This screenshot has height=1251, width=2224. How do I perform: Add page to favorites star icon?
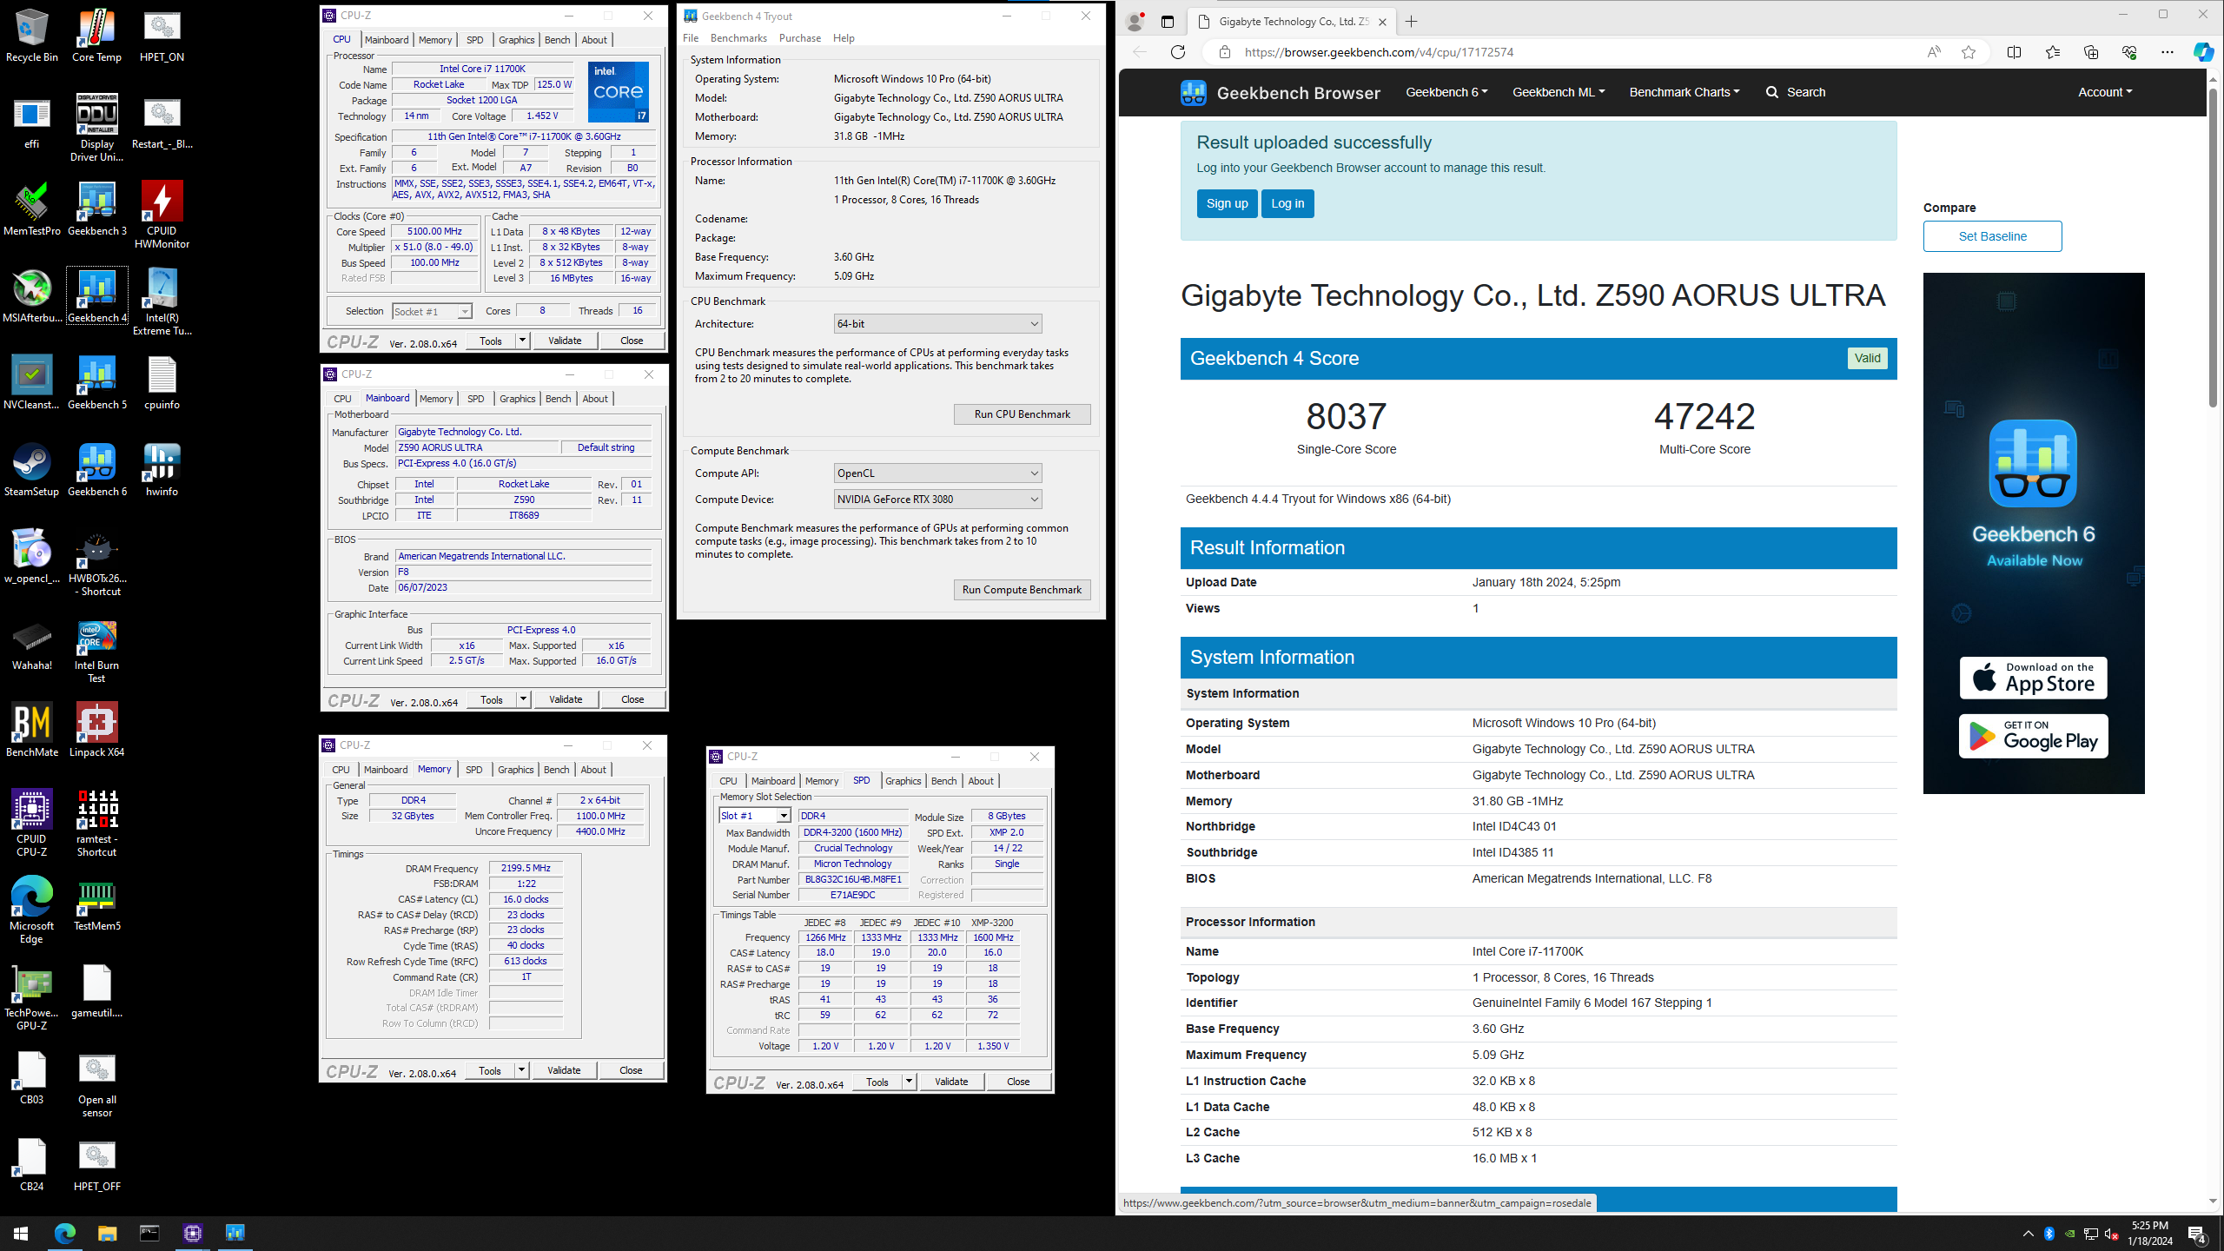tap(1969, 52)
